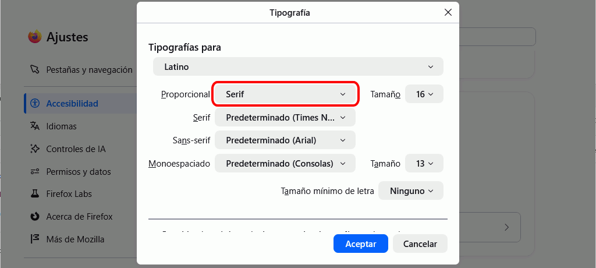Open Controles de IA settings section

(x=80, y=149)
